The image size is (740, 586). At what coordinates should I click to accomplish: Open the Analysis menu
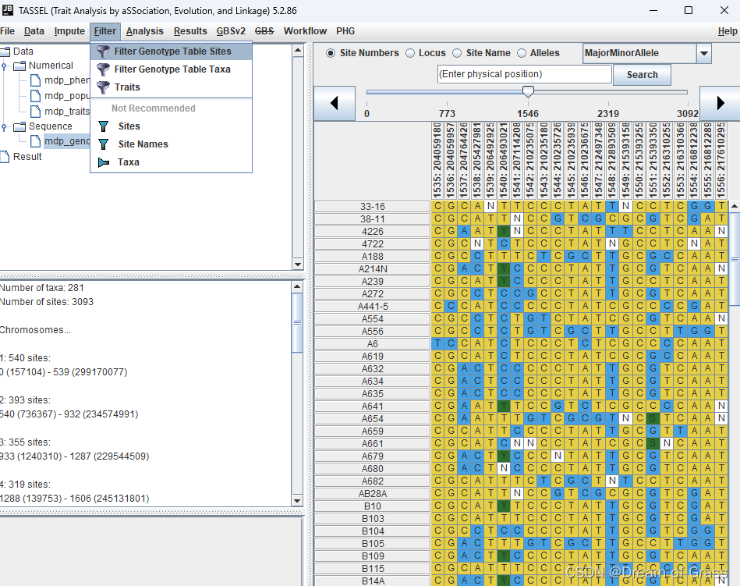point(145,31)
